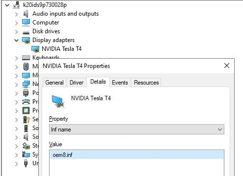Click the Software components icon

[26, 128]
